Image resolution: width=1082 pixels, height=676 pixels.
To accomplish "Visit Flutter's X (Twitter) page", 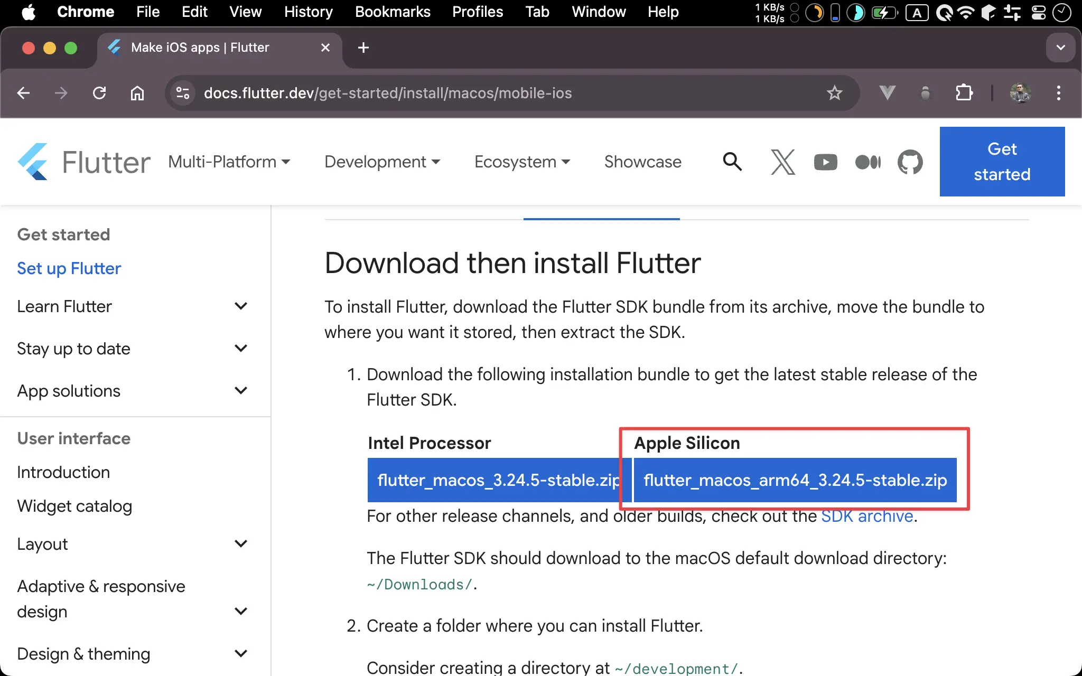I will point(783,162).
